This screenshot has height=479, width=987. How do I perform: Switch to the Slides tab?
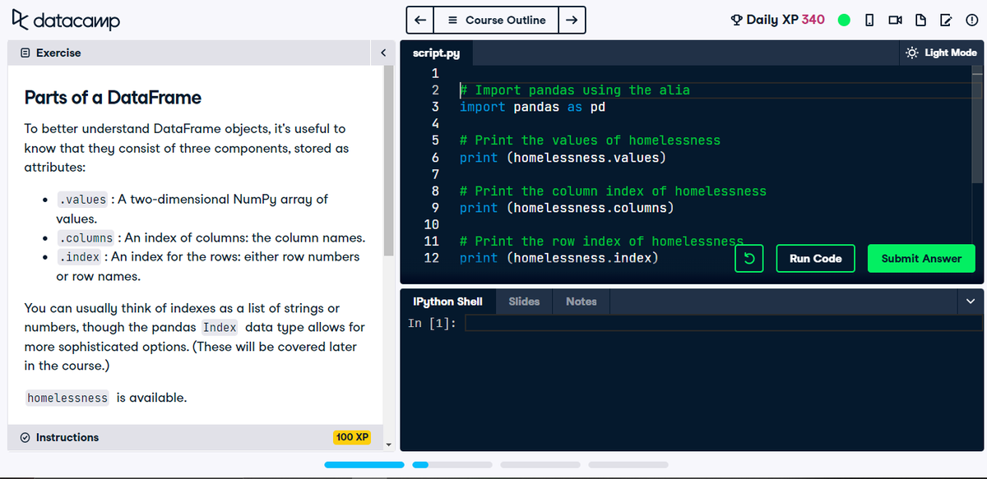click(524, 302)
